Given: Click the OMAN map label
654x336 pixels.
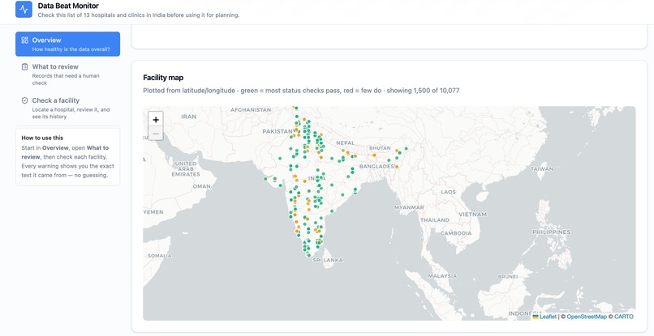Looking at the screenshot, I should click(201, 186).
